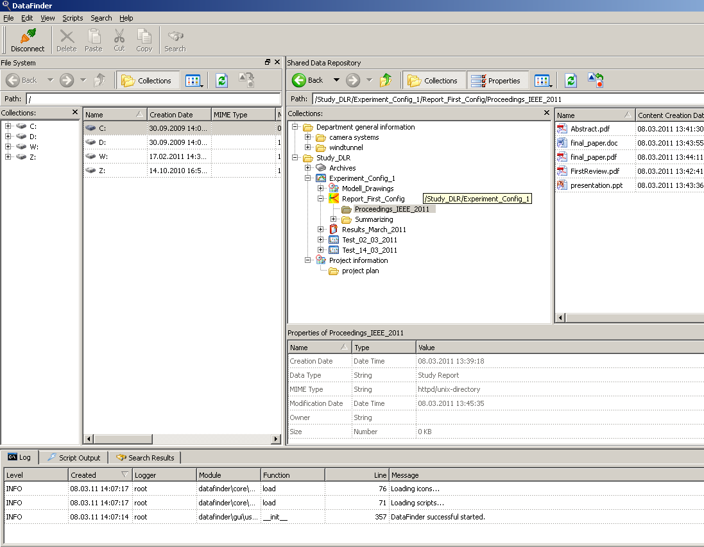
Task: Refresh the Shared Data Repository view
Action: coord(571,80)
